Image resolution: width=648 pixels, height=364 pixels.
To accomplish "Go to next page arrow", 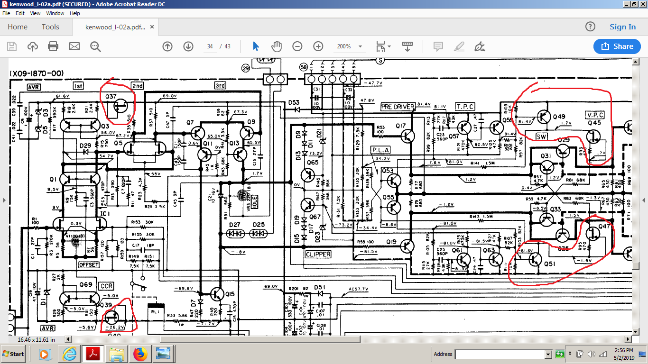I will click(188, 46).
